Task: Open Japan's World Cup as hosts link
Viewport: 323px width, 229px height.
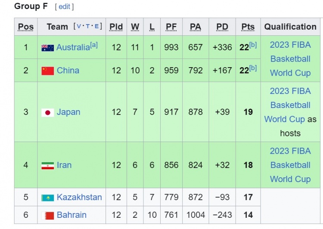Action: [x=290, y=105]
